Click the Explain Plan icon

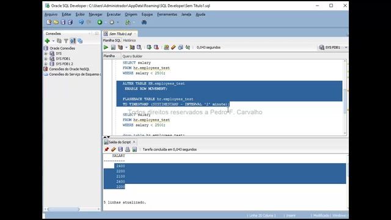point(120,47)
